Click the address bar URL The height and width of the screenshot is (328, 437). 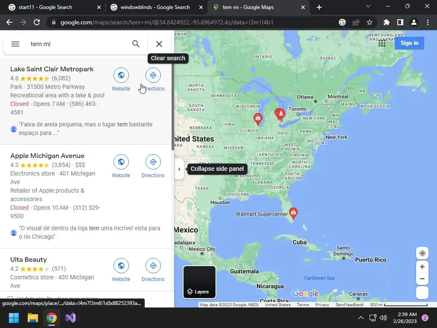pyautogui.click(x=167, y=22)
